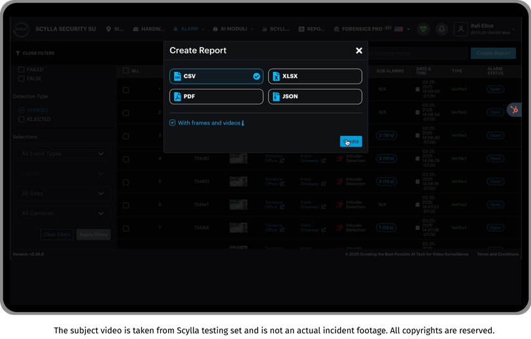This screenshot has height=339, width=531.
Task: Click the Open status in row 7
Action: point(496,228)
